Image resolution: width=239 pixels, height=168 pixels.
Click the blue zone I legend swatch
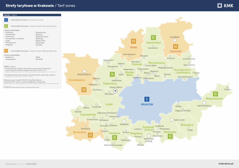(6, 20)
